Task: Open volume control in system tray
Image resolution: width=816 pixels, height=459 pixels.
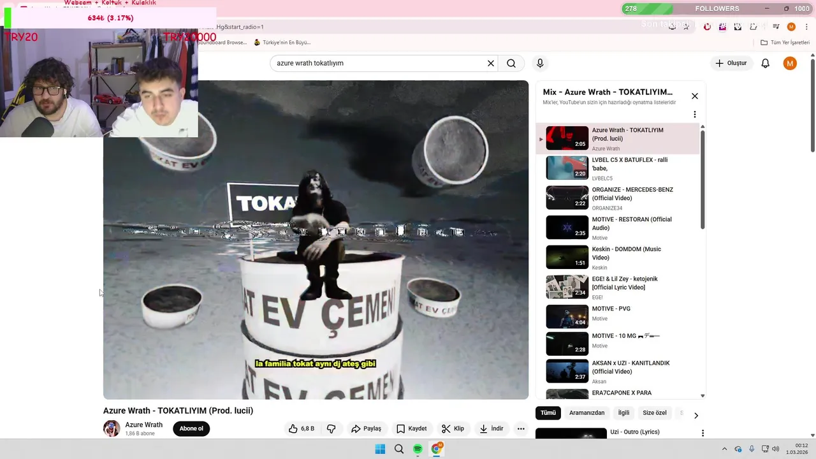Action: (775, 449)
